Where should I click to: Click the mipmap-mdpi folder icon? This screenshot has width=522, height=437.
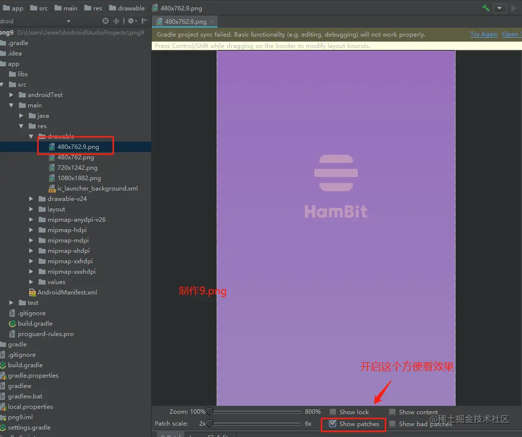click(42, 240)
